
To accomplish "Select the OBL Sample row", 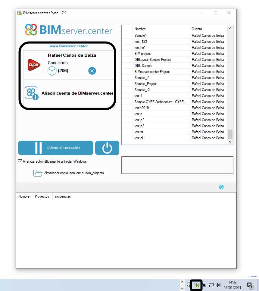I will 175,66.
